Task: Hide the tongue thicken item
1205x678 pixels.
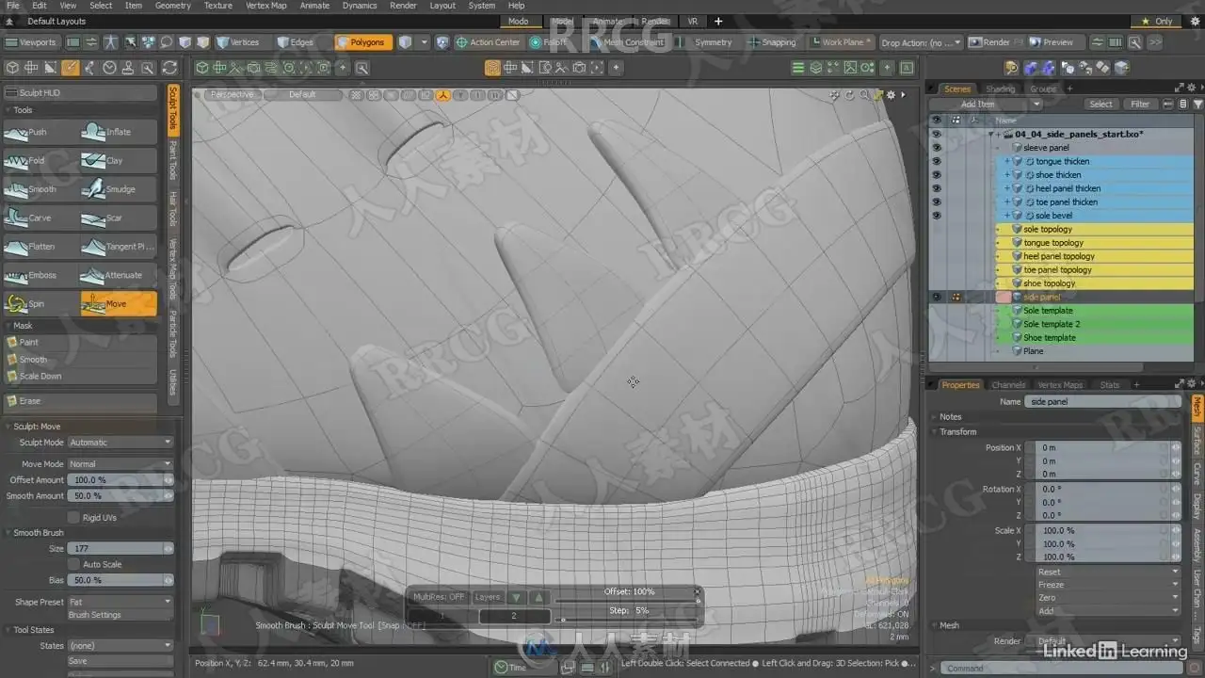Action: pos(936,162)
